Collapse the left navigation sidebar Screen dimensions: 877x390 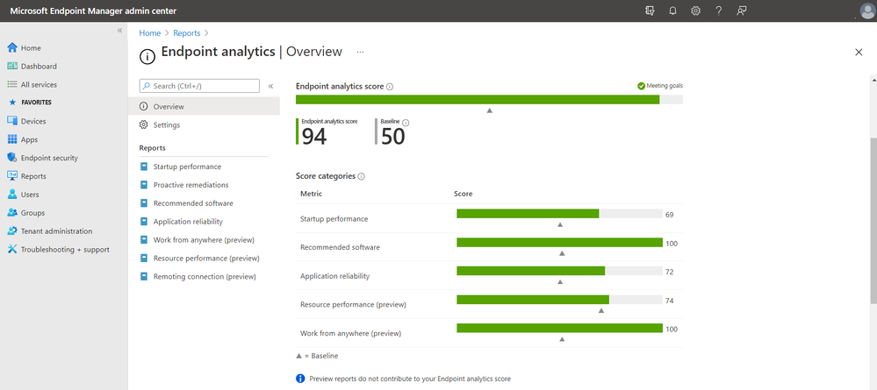[120, 31]
